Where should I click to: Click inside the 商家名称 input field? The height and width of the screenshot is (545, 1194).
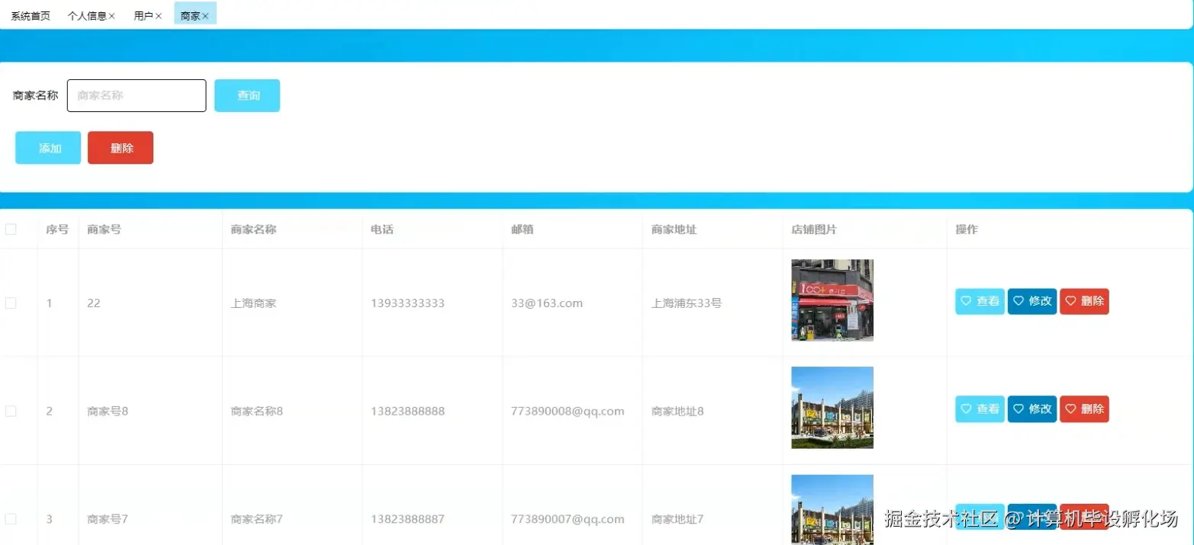click(x=136, y=95)
